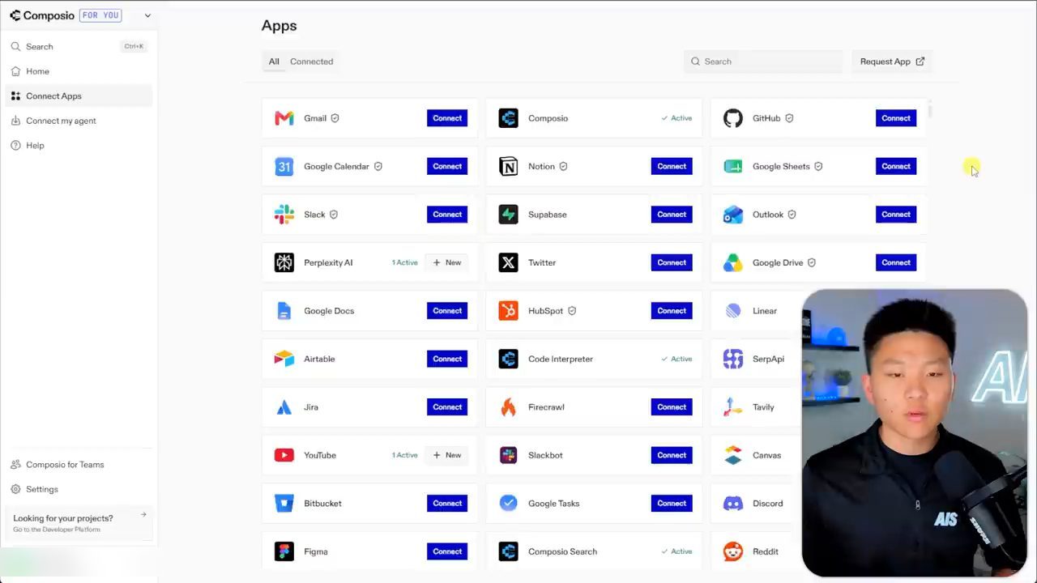Viewport: 1037px width, 583px height.
Task: Click the apps search field
Action: [x=763, y=62]
